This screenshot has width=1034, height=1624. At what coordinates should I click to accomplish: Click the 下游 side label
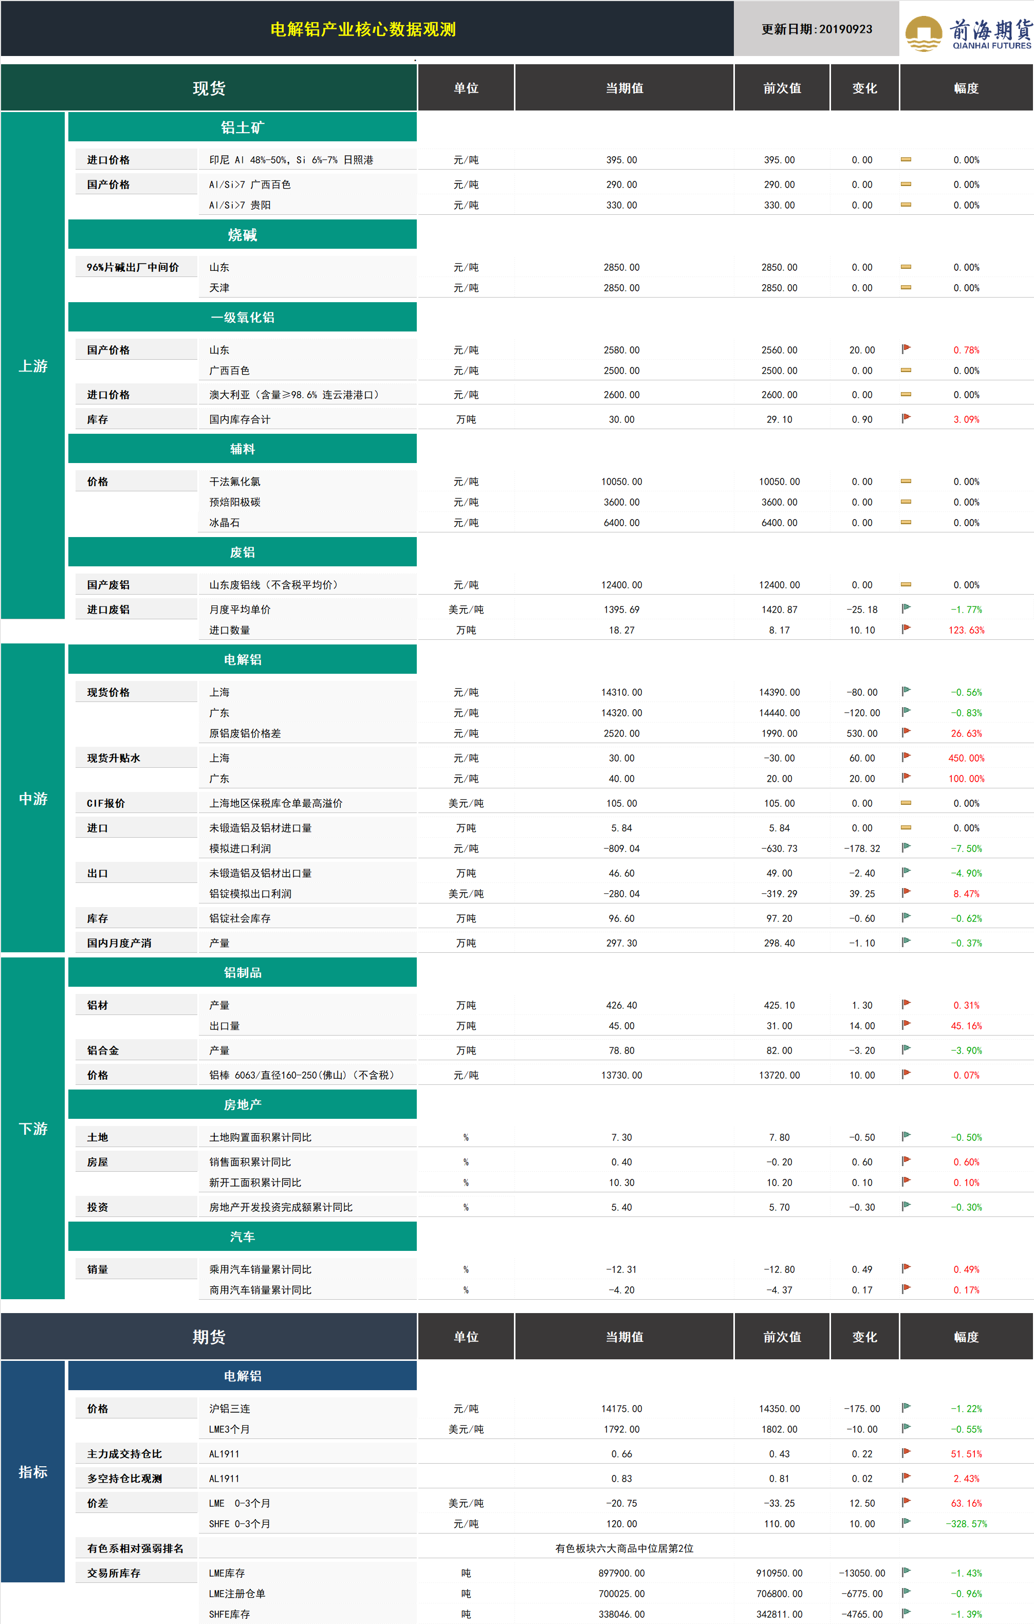coord(33,1128)
